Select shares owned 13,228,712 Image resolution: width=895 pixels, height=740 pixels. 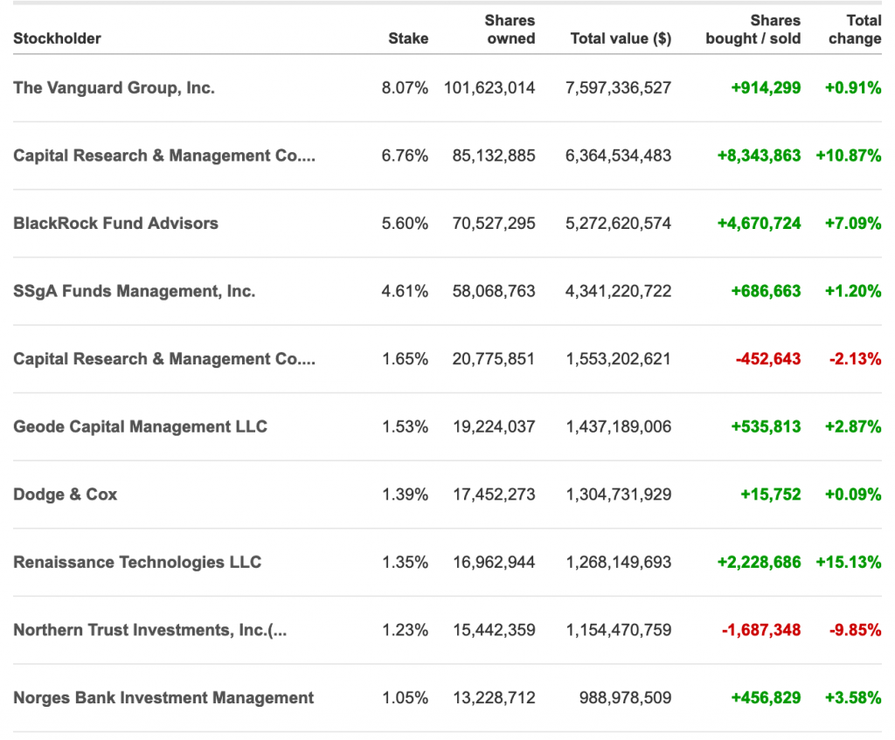pos(494,698)
